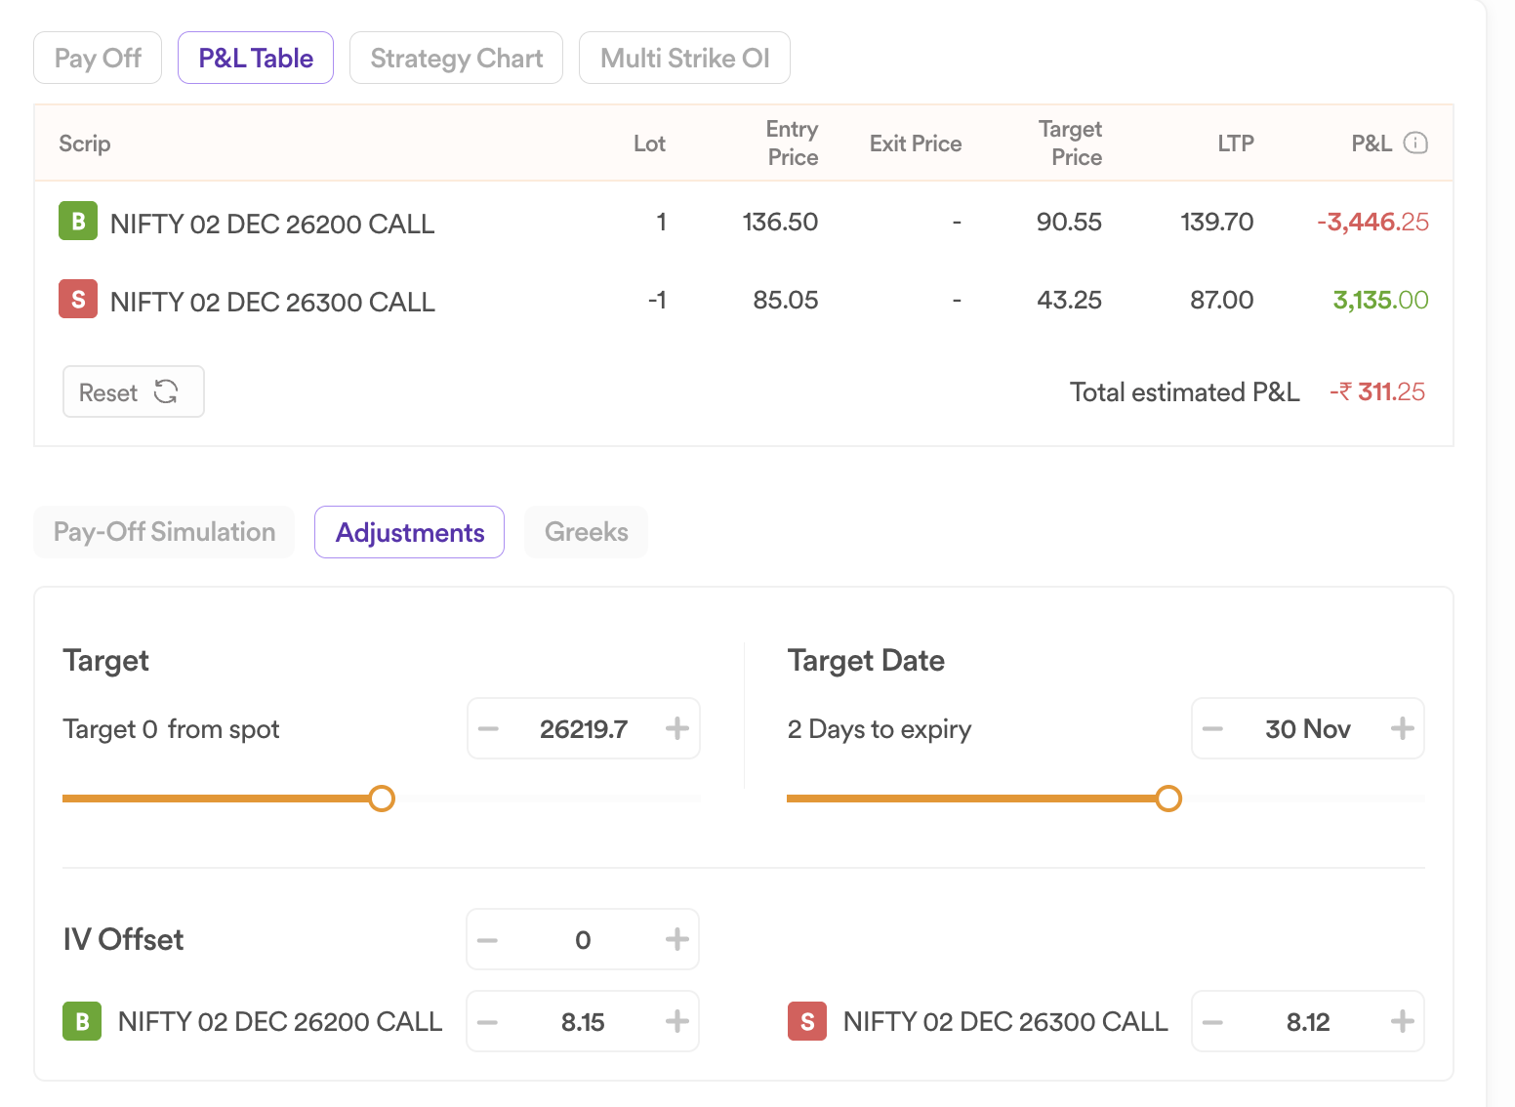1515x1107 pixels.
Task: Decrease 26300 CALL IV with minus icon
Action: tap(1213, 1021)
